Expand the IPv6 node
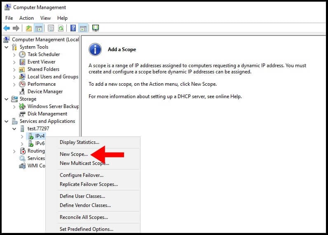This screenshot has width=328, height=235. (x=22, y=144)
